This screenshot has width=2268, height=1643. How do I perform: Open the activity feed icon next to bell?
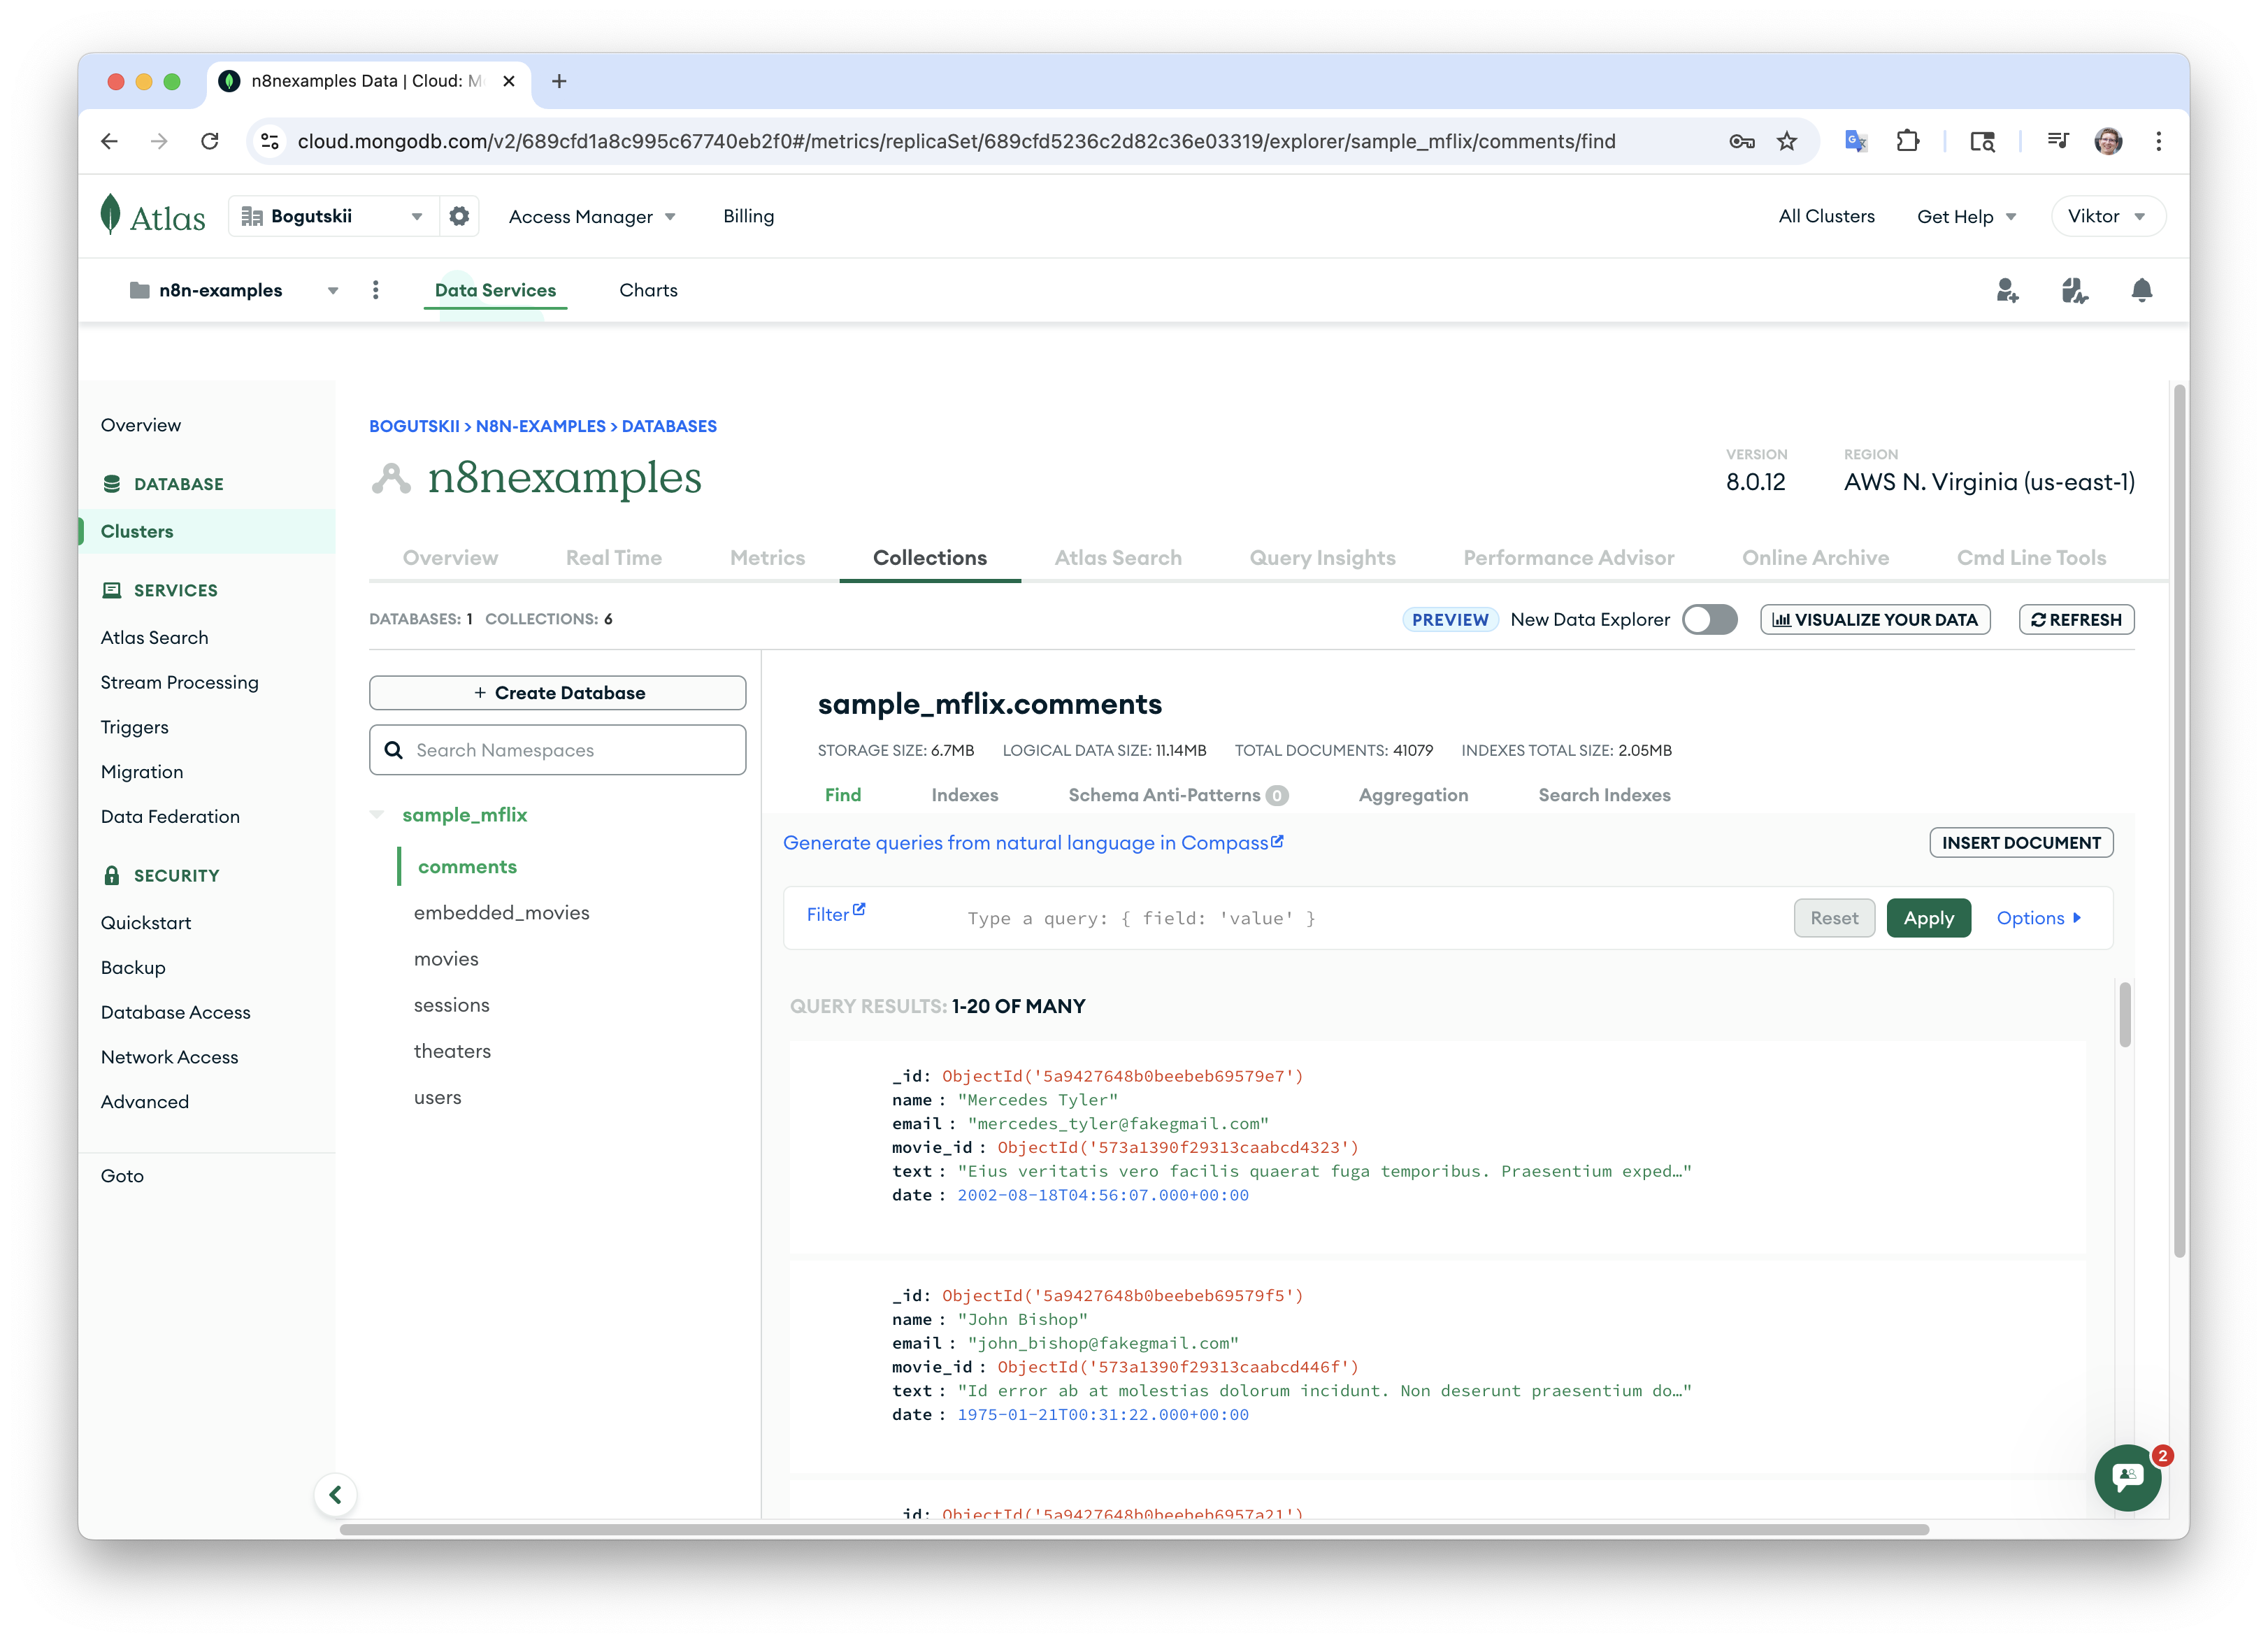point(2074,290)
